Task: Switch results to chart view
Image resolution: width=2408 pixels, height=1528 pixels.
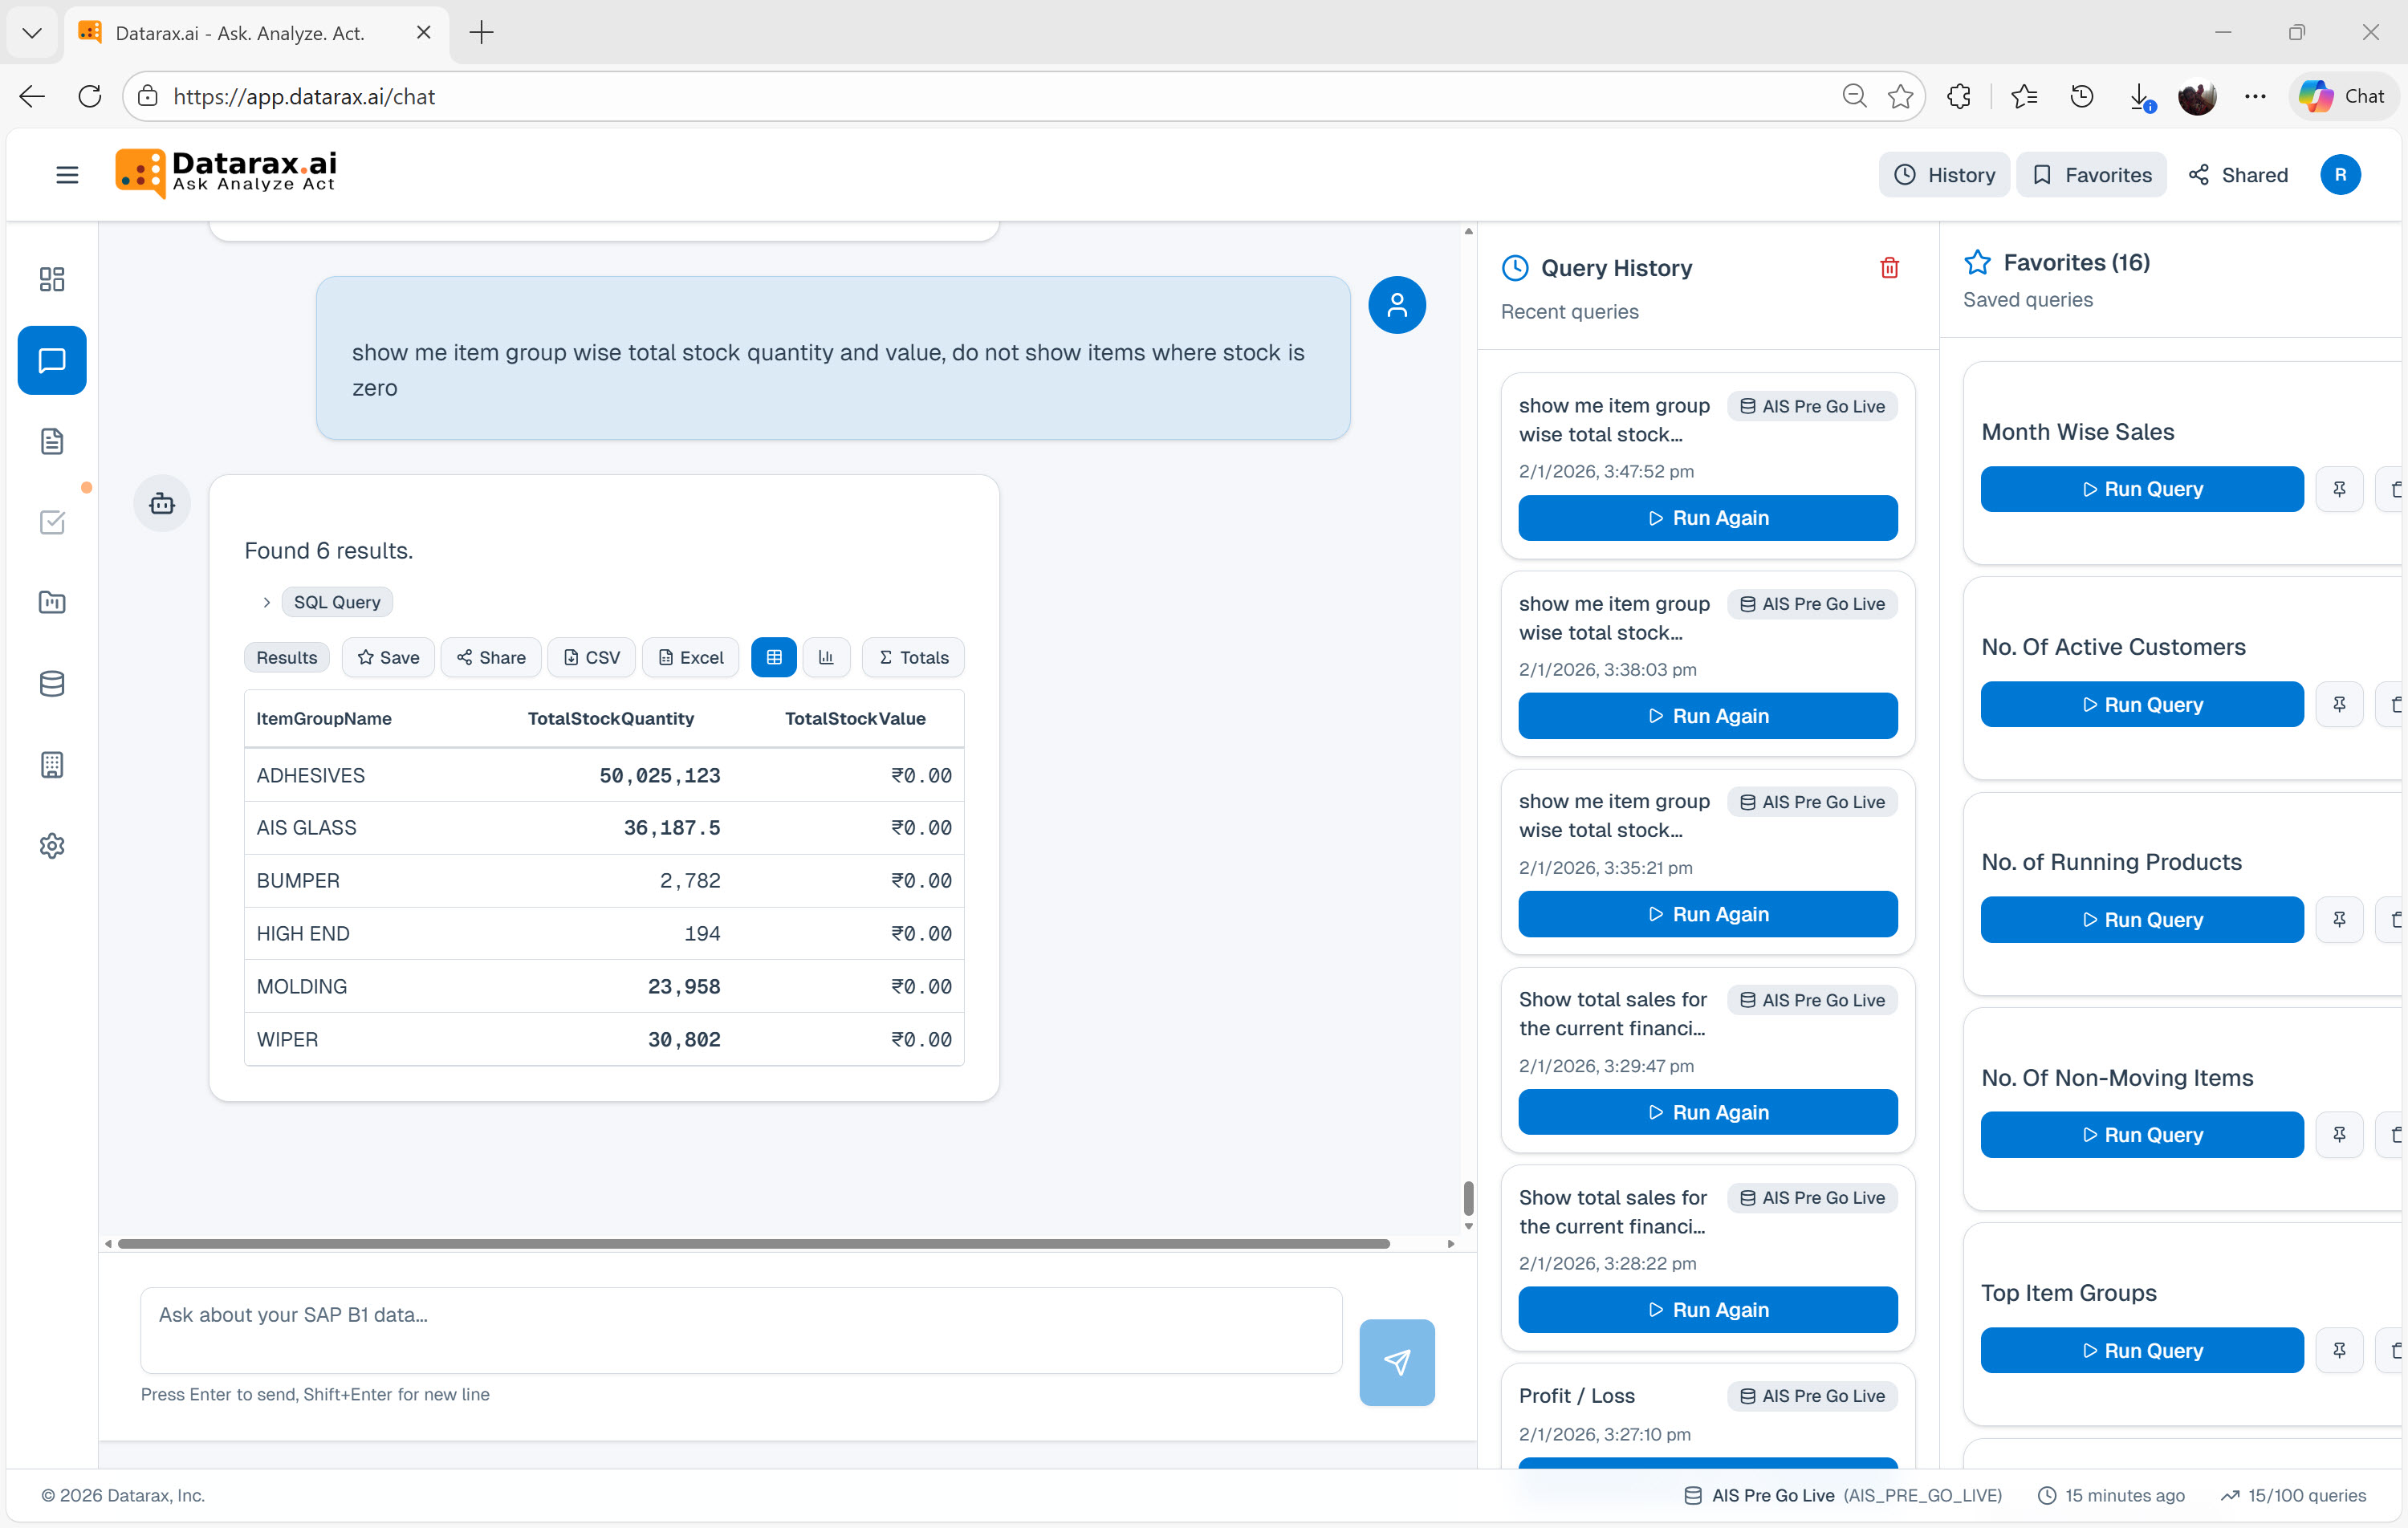Action: pyautogui.click(x=825, y=657)
